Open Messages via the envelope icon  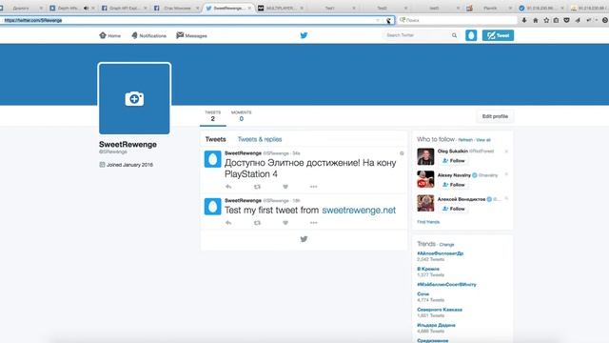180,35
